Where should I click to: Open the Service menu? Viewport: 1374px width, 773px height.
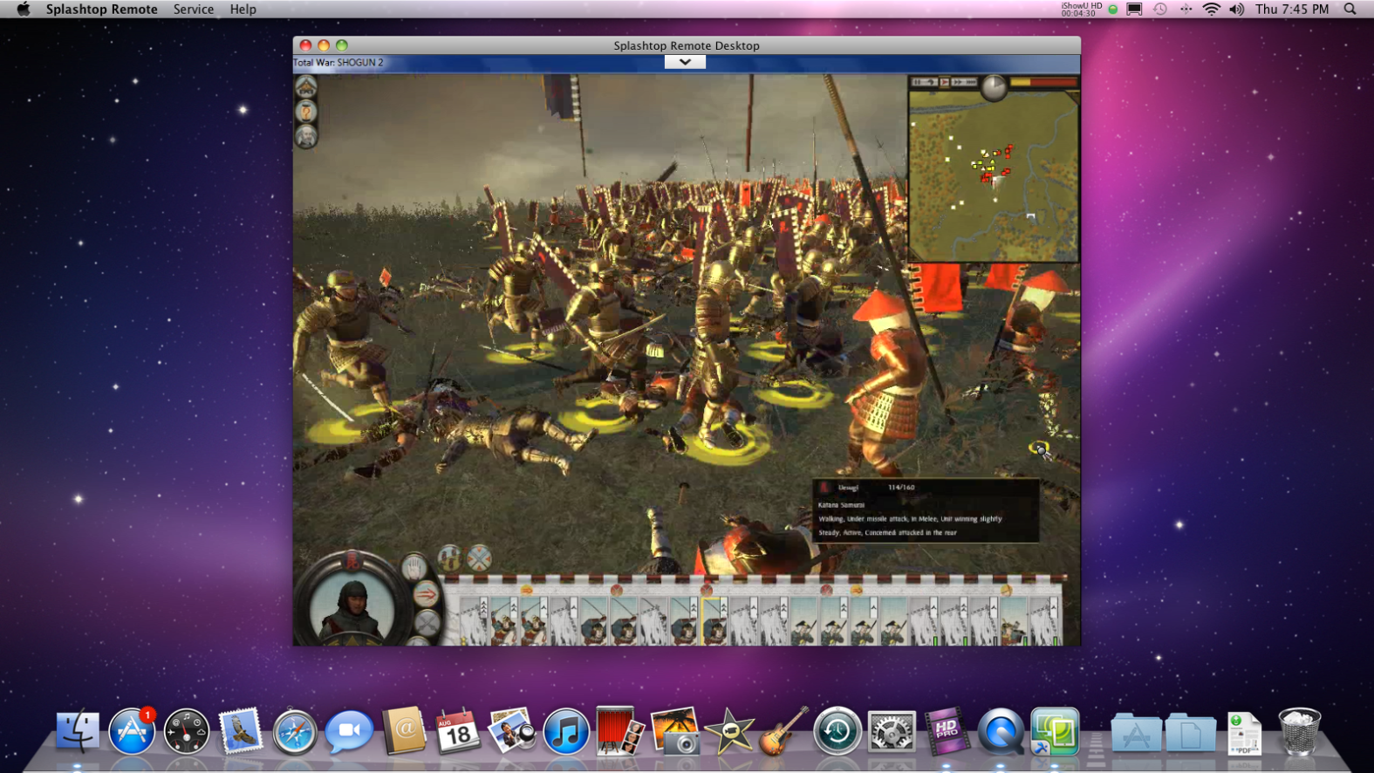point(194,9)
